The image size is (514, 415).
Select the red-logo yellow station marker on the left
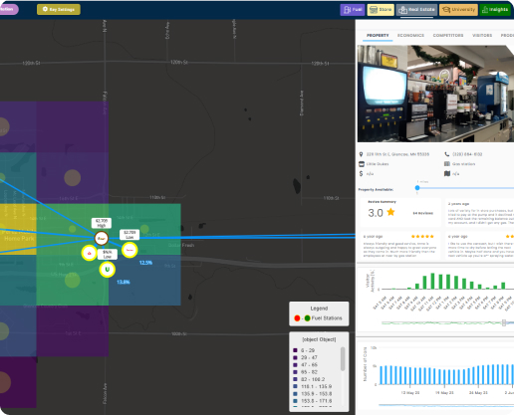90,253
